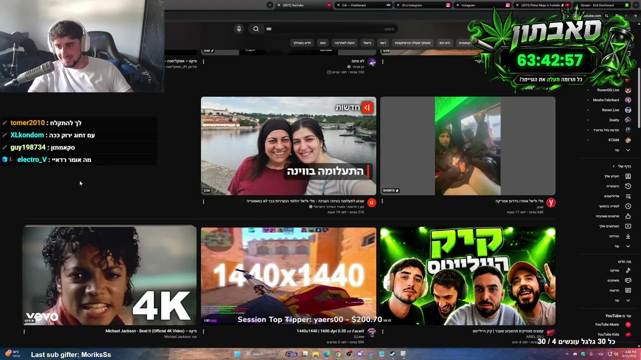Open title Michael Jackson - Beat It link
Viewport: 641px width, 360px height.
pyautogui.click(x=151, y=331)
